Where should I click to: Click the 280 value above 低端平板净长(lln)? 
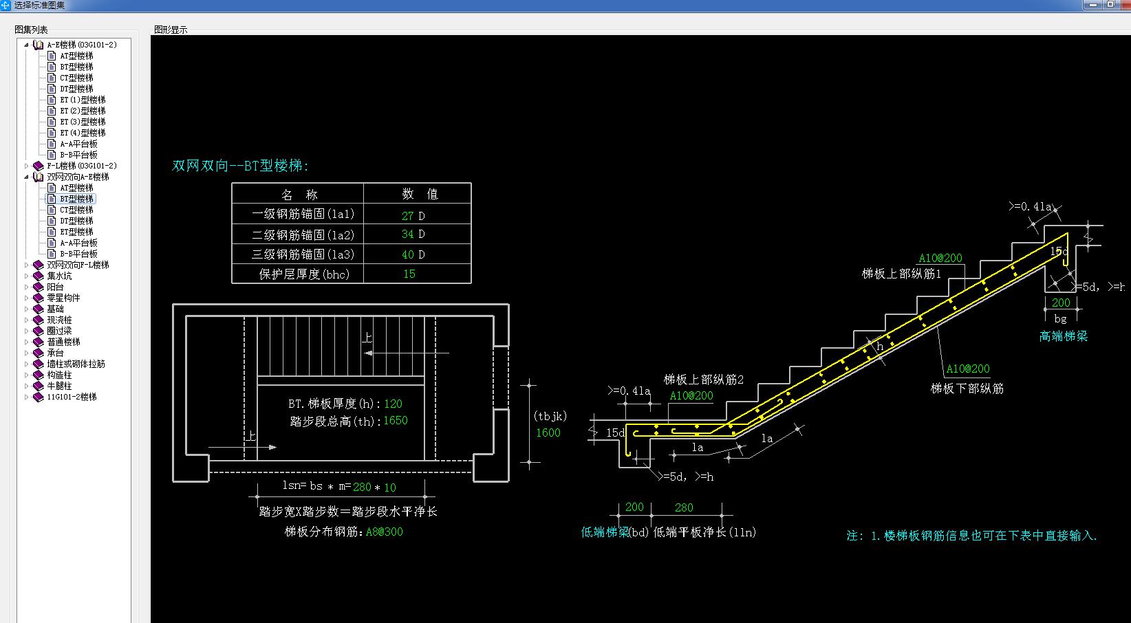coord(684,507)
